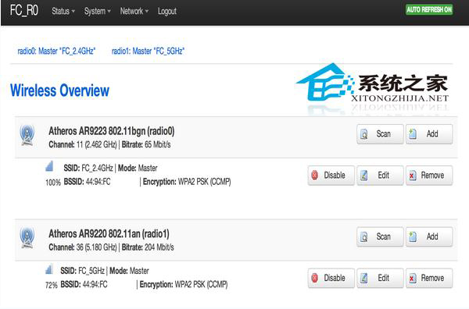Add a network to radio0
469x309 pixels.
[x=429, y=134]
